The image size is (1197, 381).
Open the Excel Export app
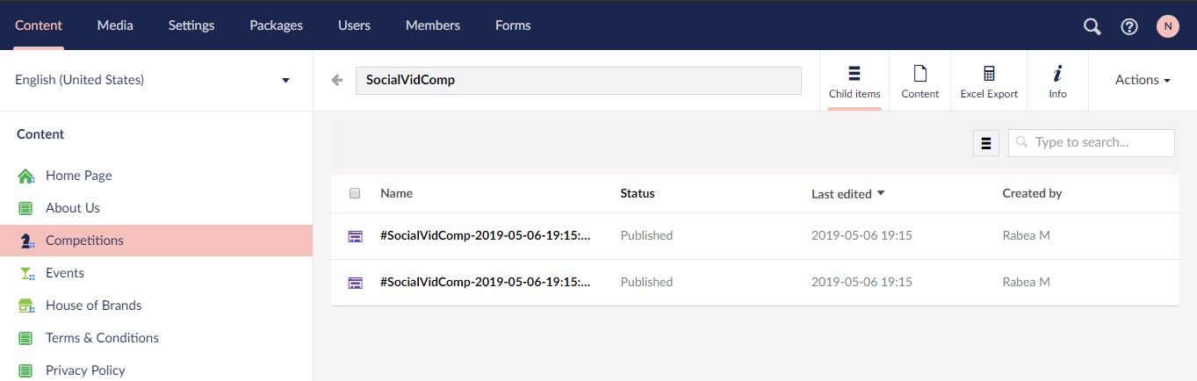(989, 81)
